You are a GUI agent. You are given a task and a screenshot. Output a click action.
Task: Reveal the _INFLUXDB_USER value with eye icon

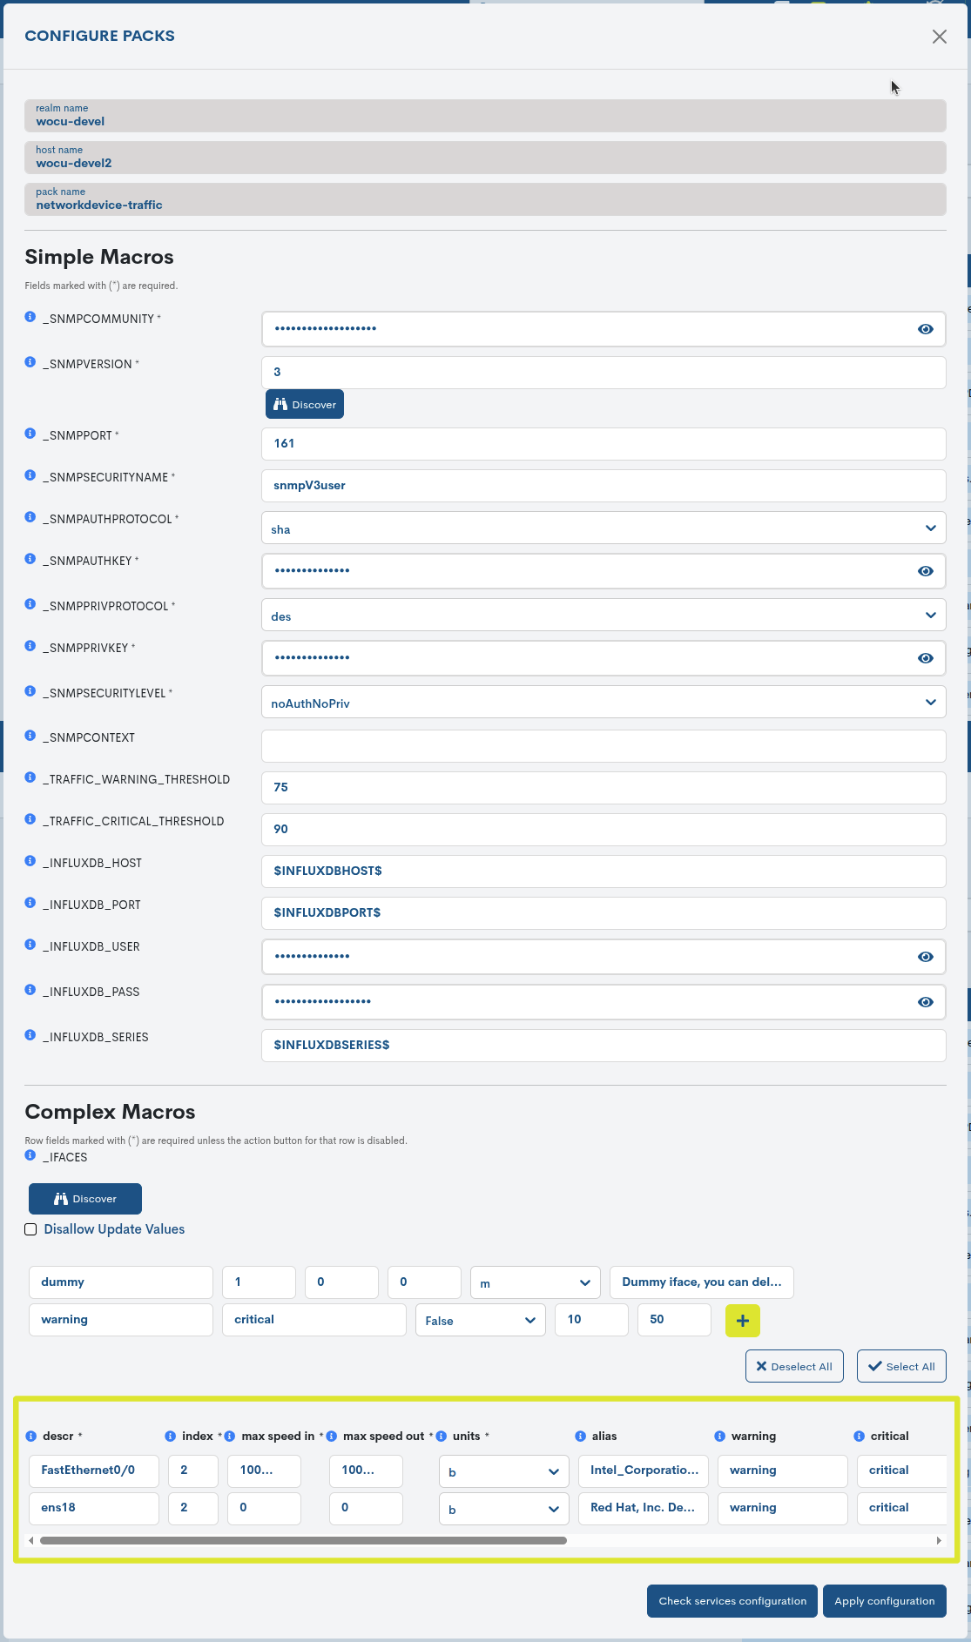click(926, 957)
